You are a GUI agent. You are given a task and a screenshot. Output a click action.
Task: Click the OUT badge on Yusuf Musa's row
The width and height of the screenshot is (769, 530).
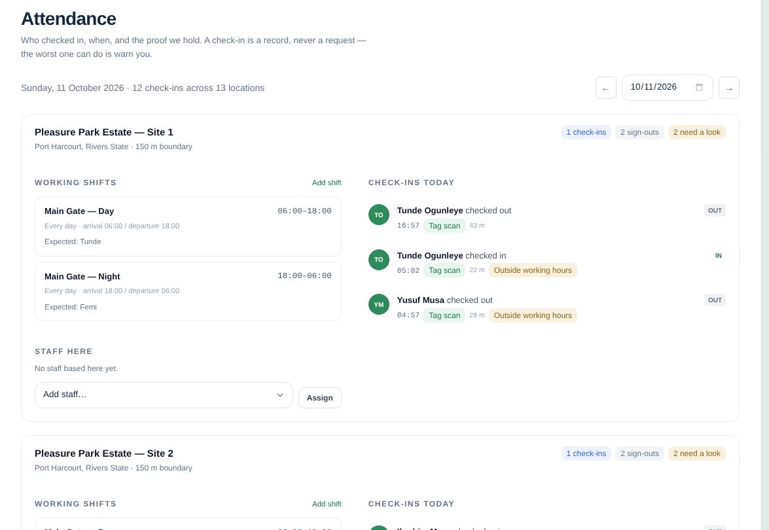click(x=715, y=300)
